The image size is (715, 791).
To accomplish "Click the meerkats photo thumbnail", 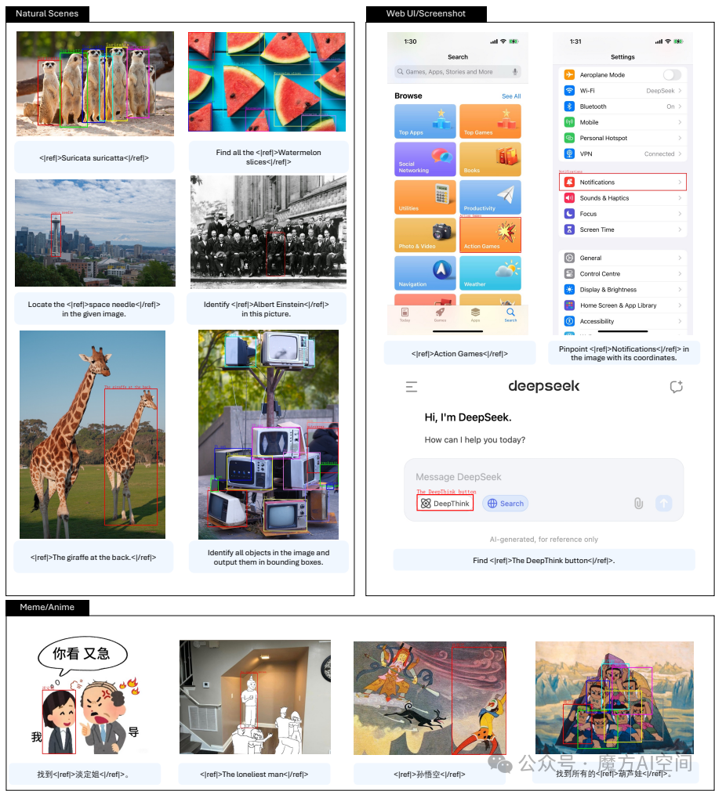I will [x=95, y=84].
